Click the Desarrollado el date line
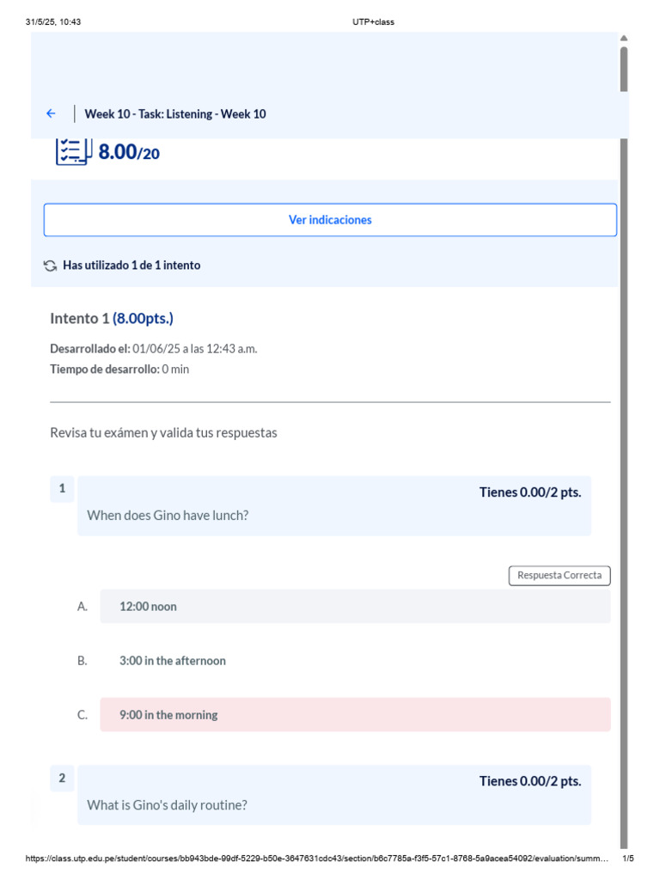660x880 pixels. click(x=154, y=349)
